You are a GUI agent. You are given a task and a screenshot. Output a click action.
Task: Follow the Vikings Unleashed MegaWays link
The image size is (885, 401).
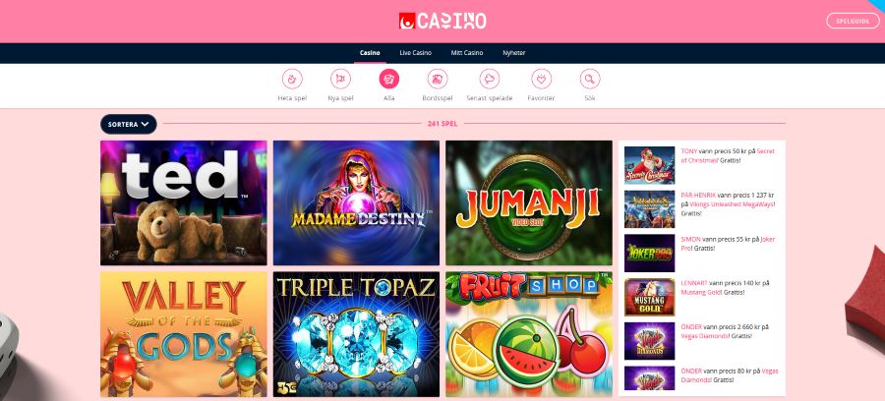point(732,204)
